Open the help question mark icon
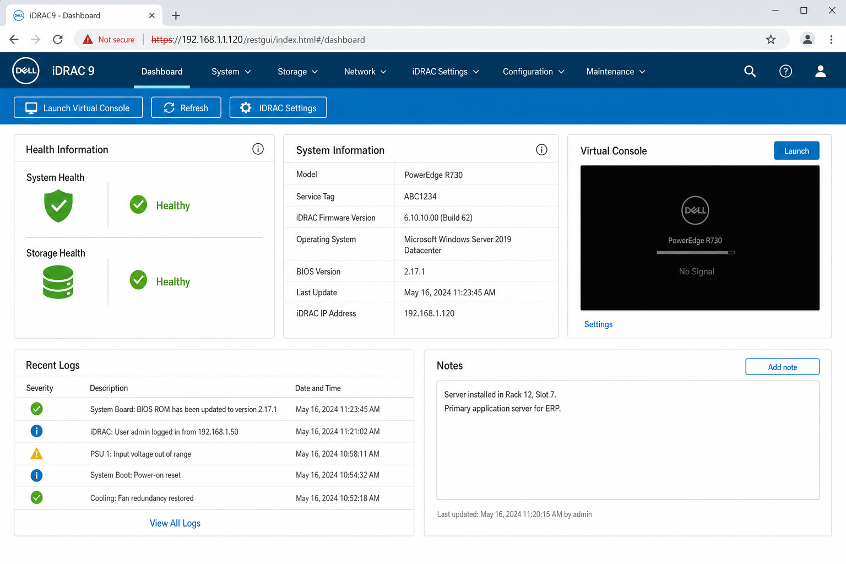846x564 pixels. pos(785,71)
